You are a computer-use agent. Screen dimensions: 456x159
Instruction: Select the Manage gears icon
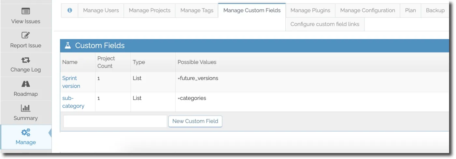click(26, 132)
